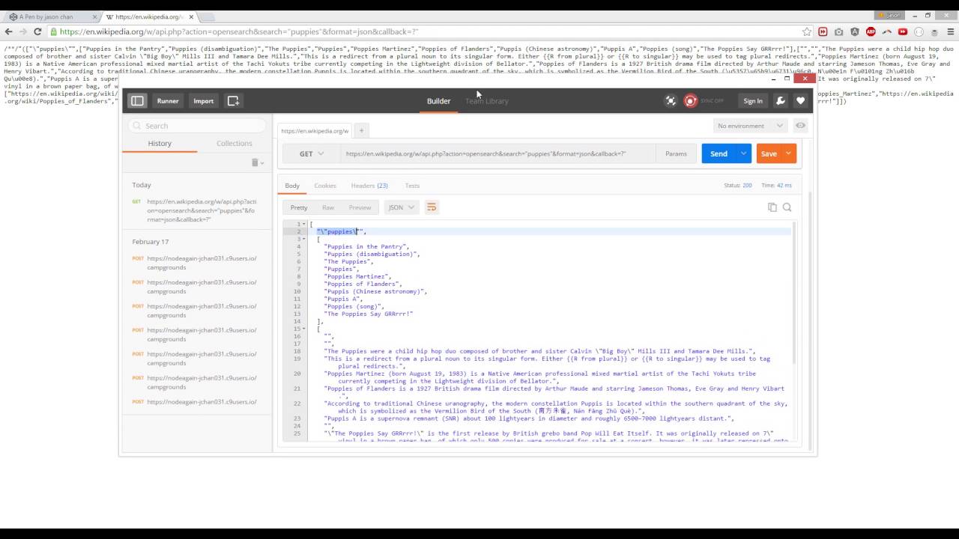Toggle the Postman sidebar layout icon
Viewport: 959px width, 539px height.
(137, 101)
